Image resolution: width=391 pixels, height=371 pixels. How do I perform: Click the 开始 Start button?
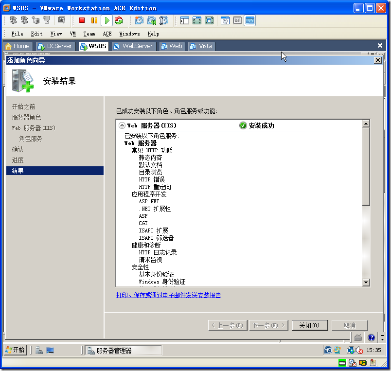tap(15, 350)
